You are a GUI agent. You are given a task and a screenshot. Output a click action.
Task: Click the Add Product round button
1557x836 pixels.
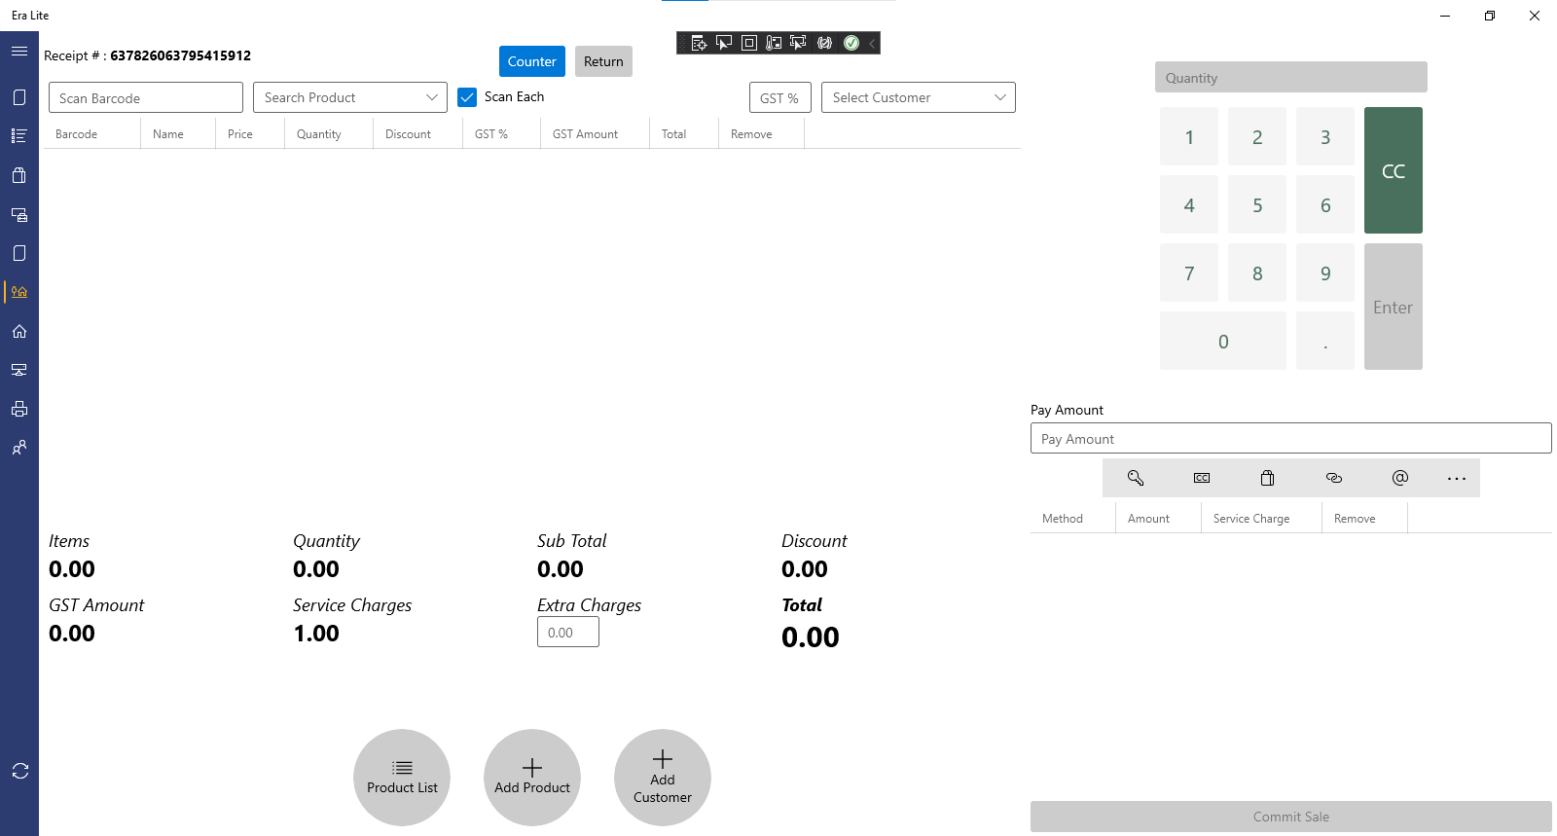[x=532, y=778]
